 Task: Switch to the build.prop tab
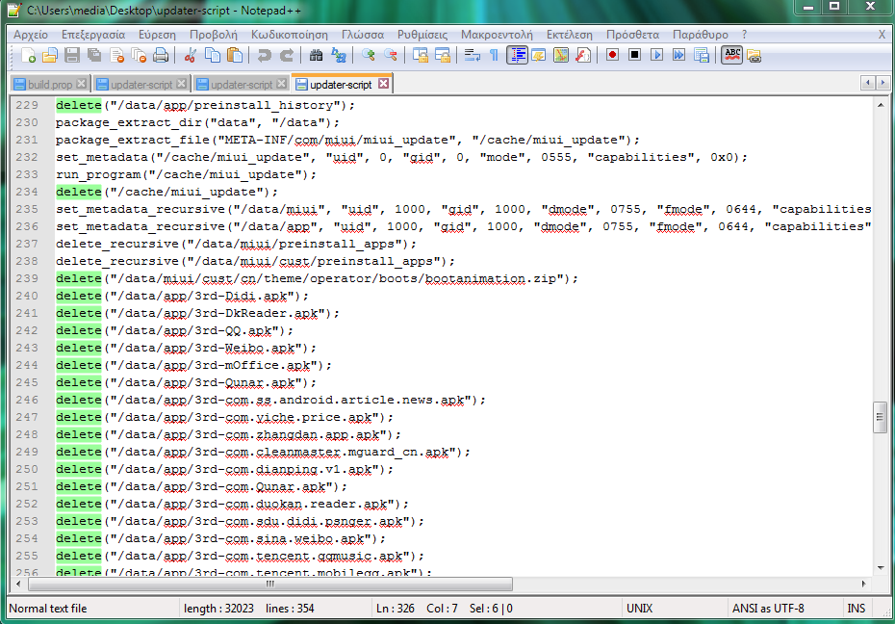49,85
